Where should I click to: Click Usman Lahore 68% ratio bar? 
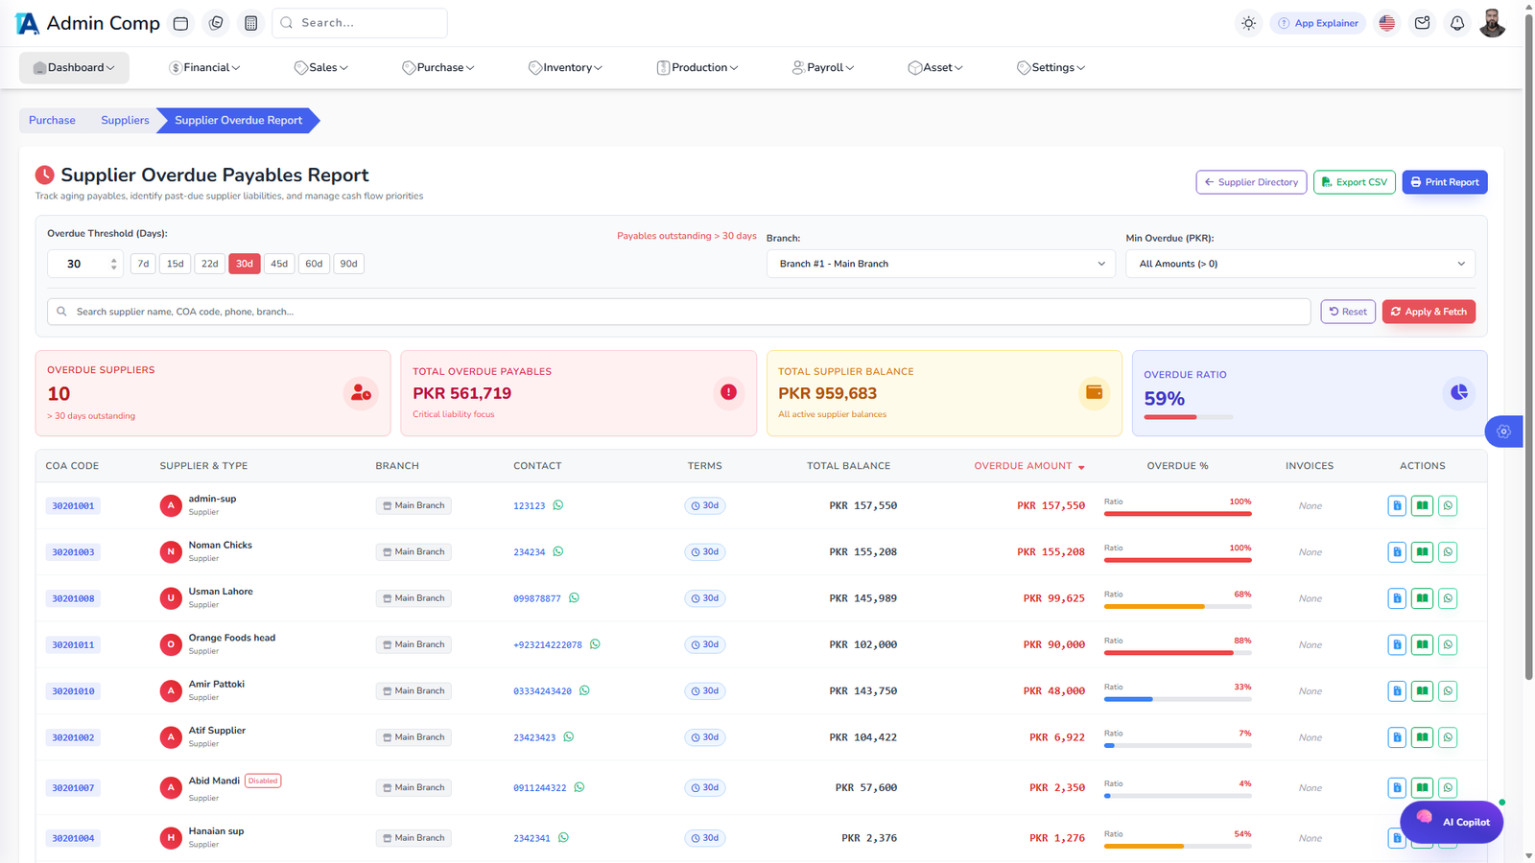coord(1178,606)
